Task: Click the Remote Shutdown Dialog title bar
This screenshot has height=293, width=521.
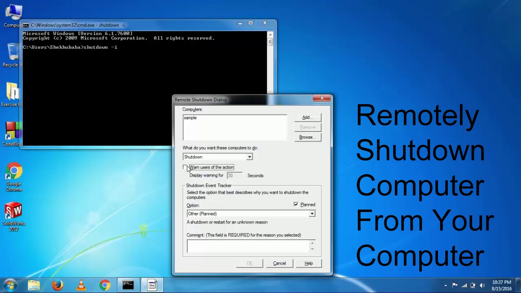Action: (243, 100)
